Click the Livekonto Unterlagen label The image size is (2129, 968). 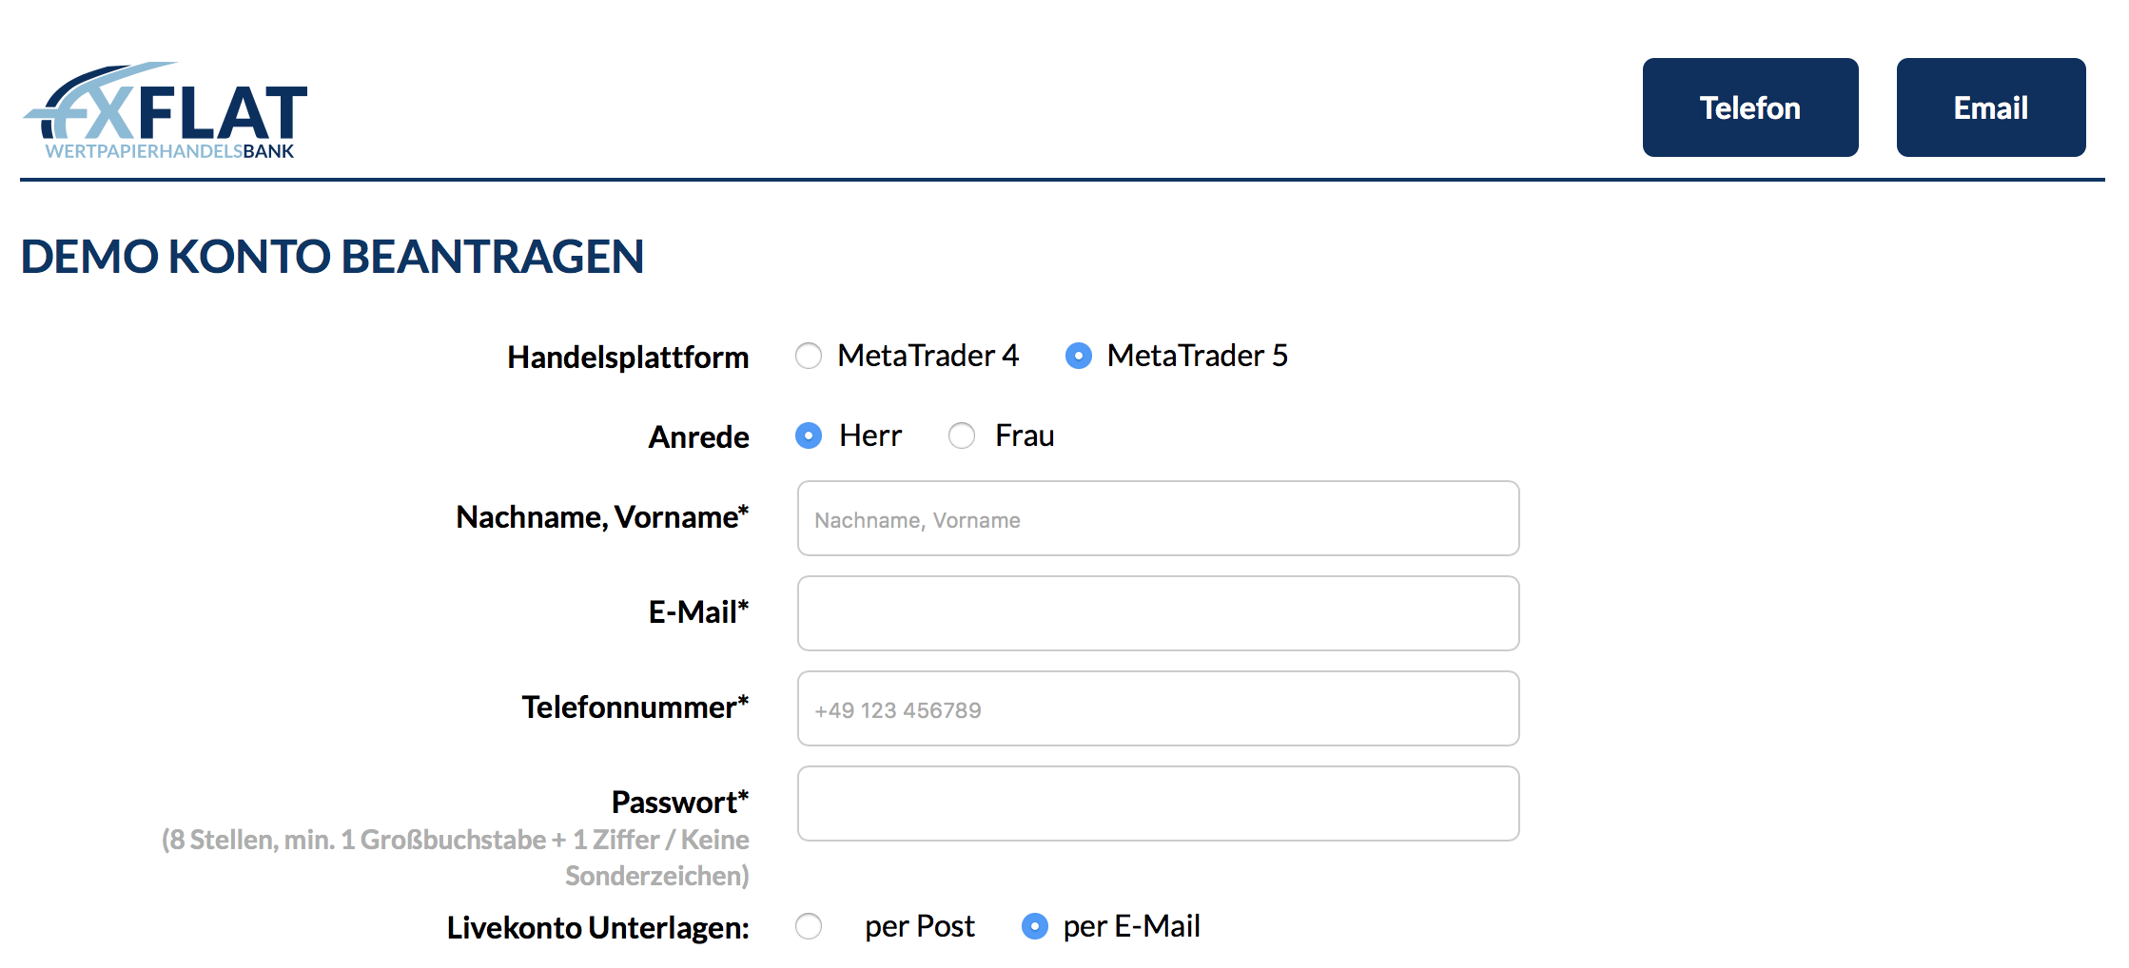pyautogui.click(x=598, y=927)
